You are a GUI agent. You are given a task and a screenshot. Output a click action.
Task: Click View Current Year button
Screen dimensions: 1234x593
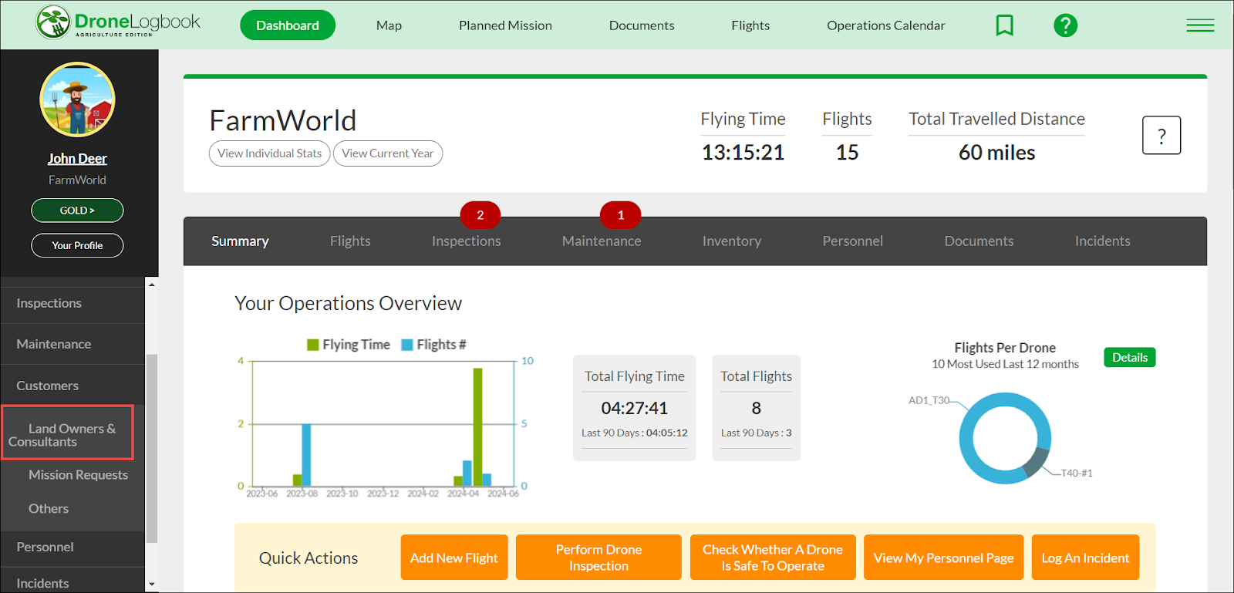388,153
